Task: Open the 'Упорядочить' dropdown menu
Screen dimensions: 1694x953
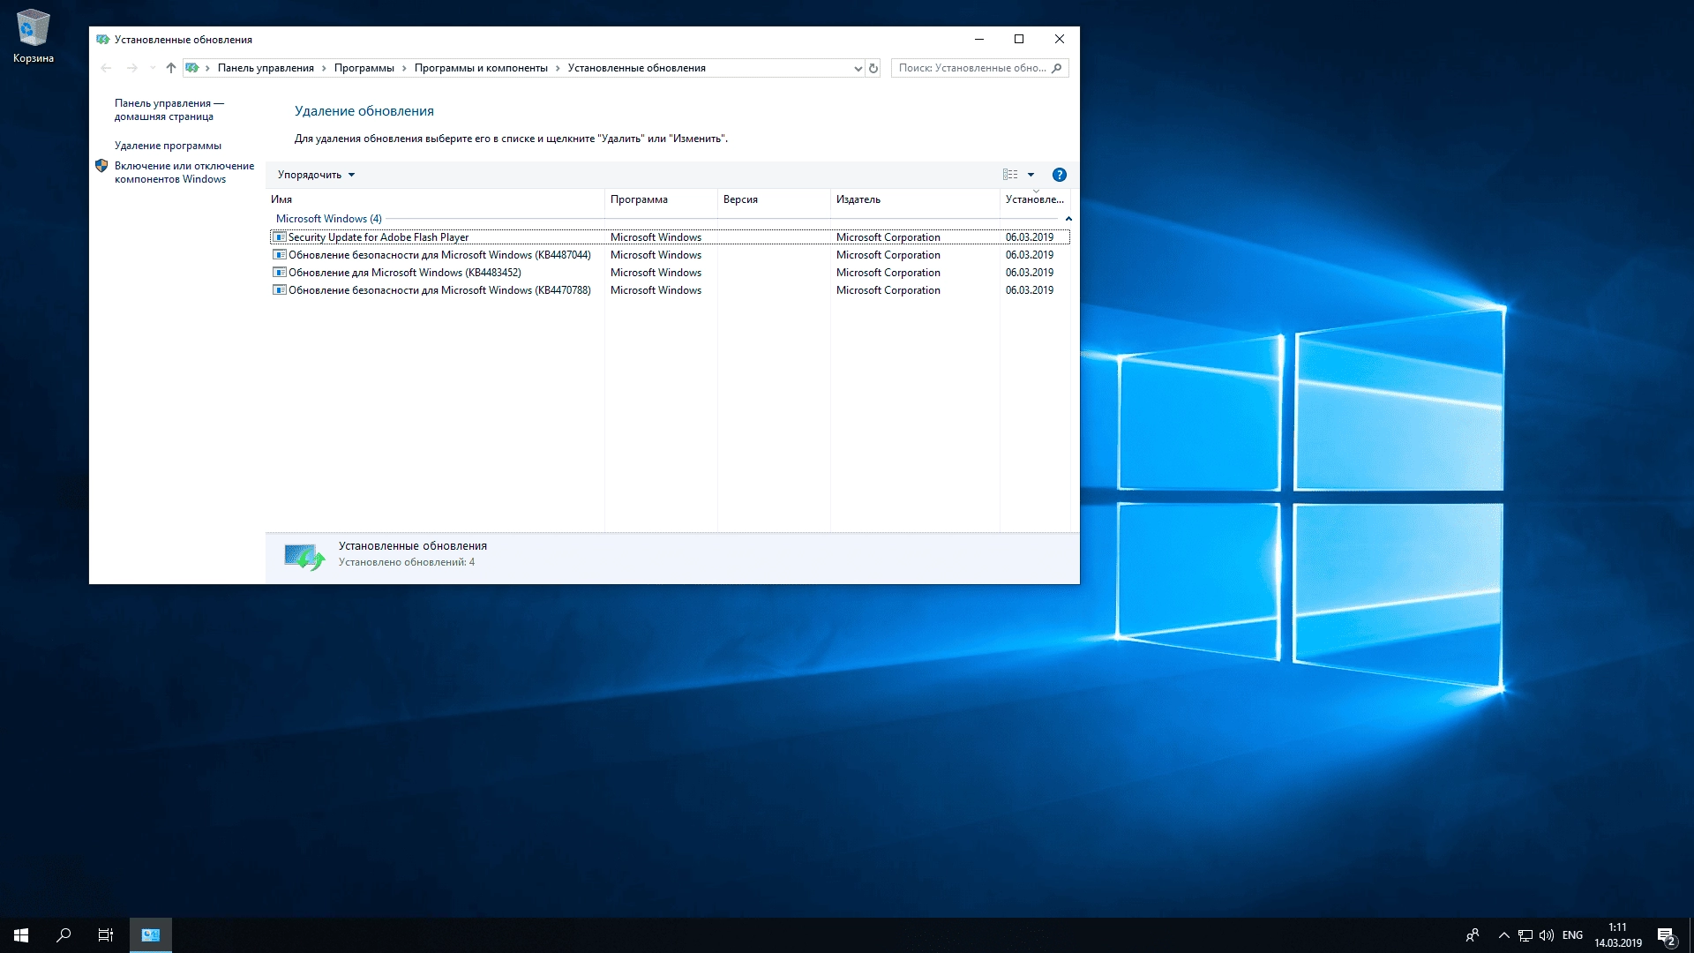Action: click(316, 175)
